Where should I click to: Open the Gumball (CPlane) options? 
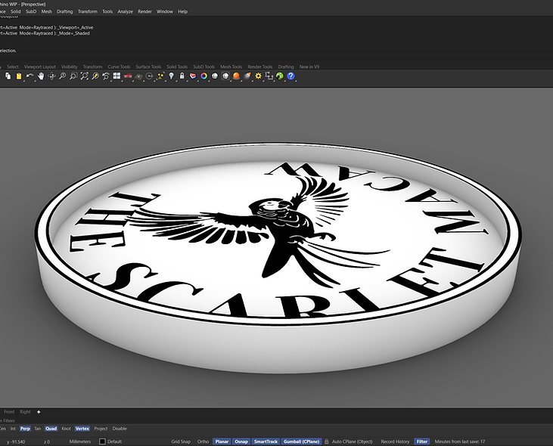[302, 441]
